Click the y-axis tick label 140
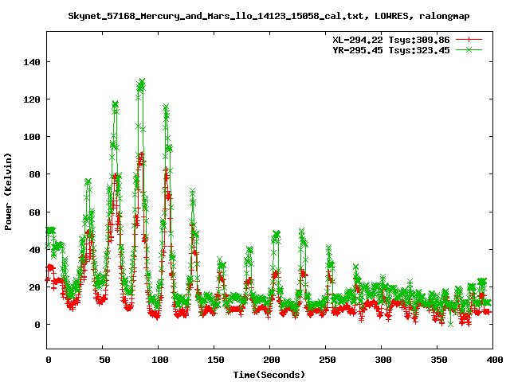 pyautogui.click(x=32, y=62)
